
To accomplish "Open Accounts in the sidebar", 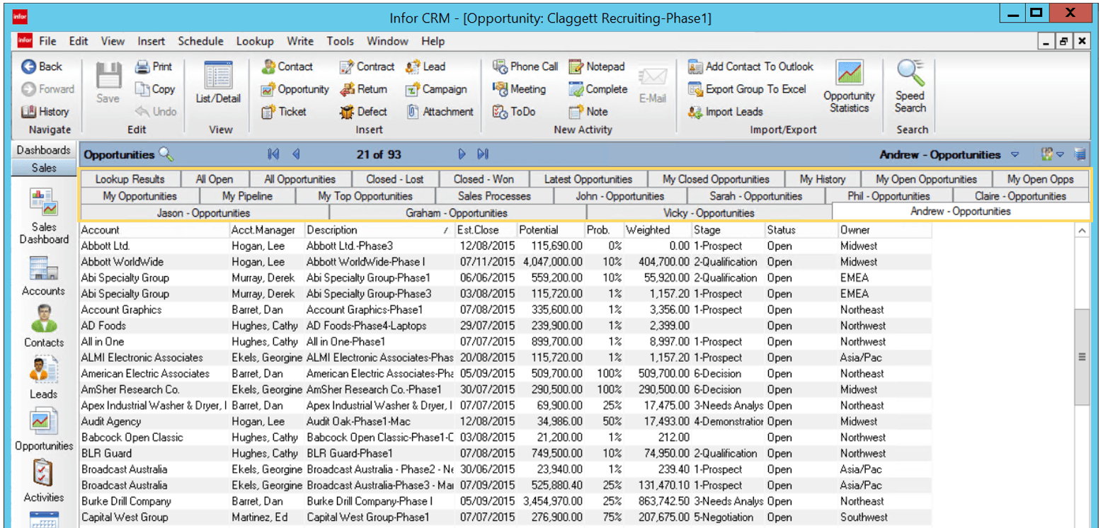I will 44,275.
